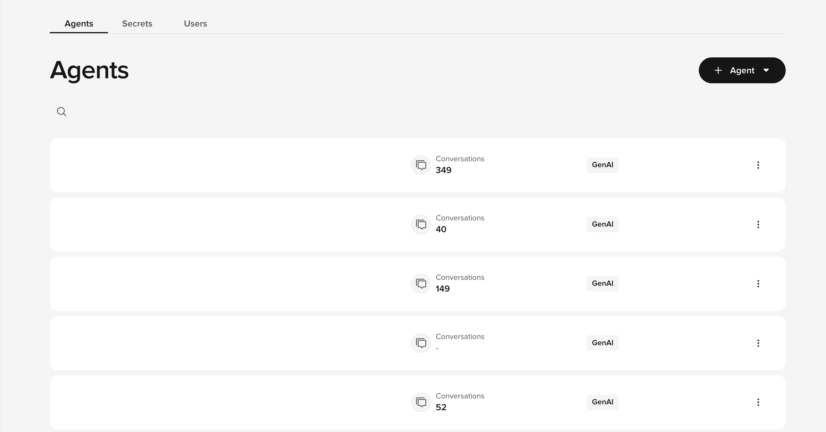Click the Conversations 349 count label
This screenshot has height=432, width=826.
443,170
